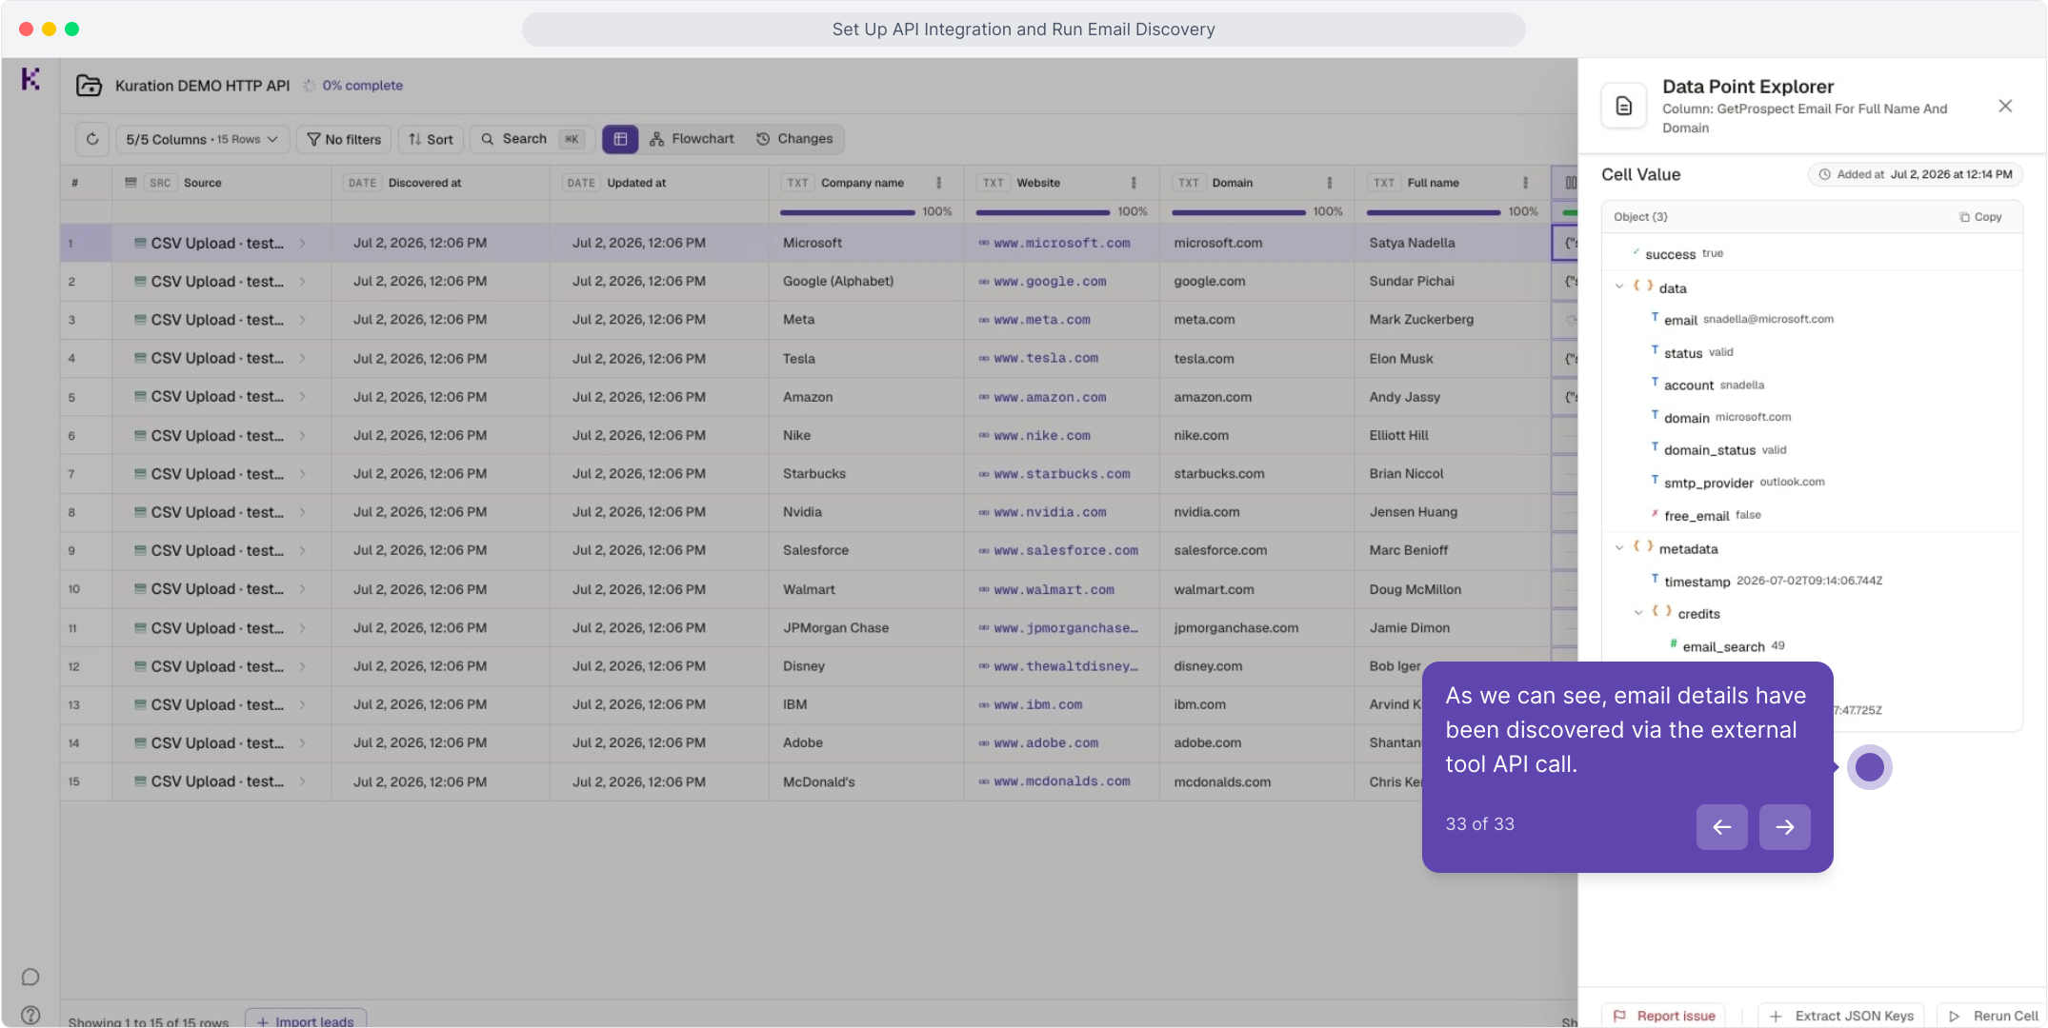Open www.nvidia.com website link
Screen dimensions: 2048x1028
tap(1050, 512)
